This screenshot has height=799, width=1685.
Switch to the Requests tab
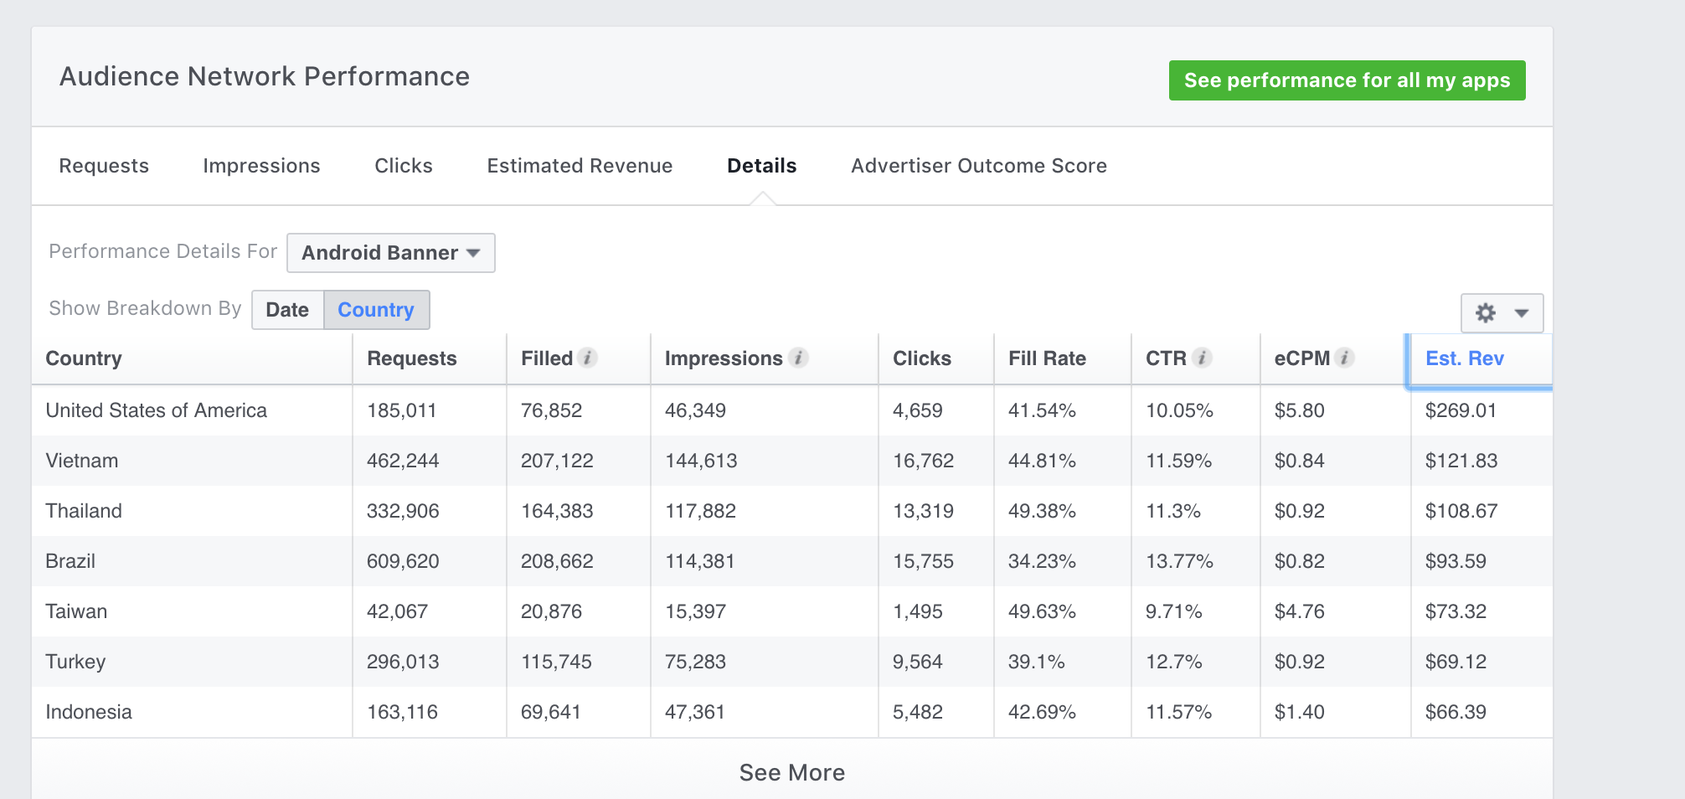point(104,166)
